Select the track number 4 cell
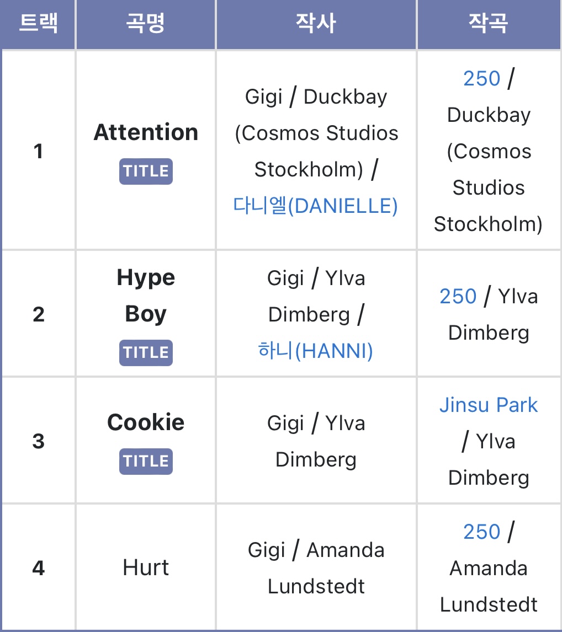Viewport: 562px width, 632px height. [38, 567]
